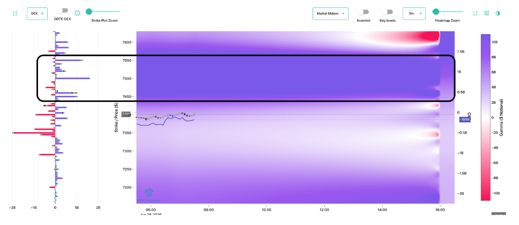This screenshot has height=225, width=519.
Task: Expand the heatmap to fullscreen
Action: 475,13
